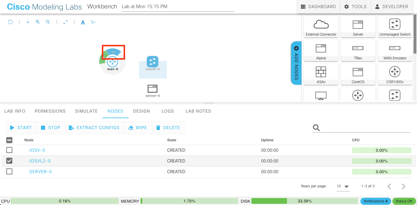Click the search magnifier icon in Nodes
Screen dimensions: 417x205
(316, 128)
